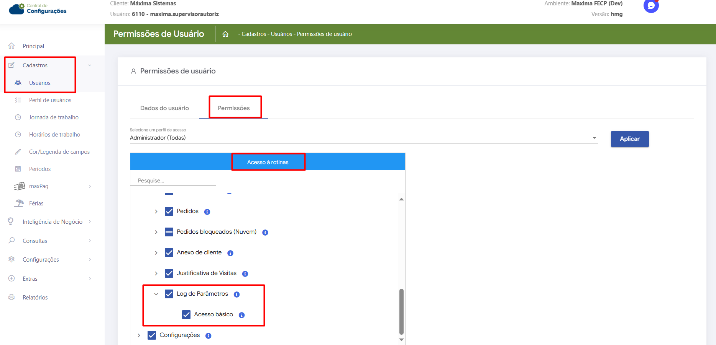Screen dimensions: 716x345
Task: Expand the Configurações node in permissions tree
Action: click(139, 335)
